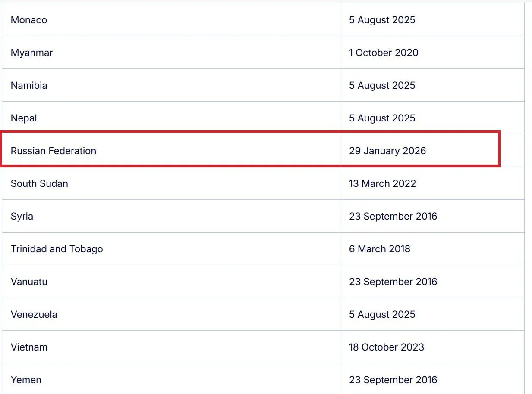Select Monaco's 5 August 2025 date
532x394 pixels.
point(382,20)
